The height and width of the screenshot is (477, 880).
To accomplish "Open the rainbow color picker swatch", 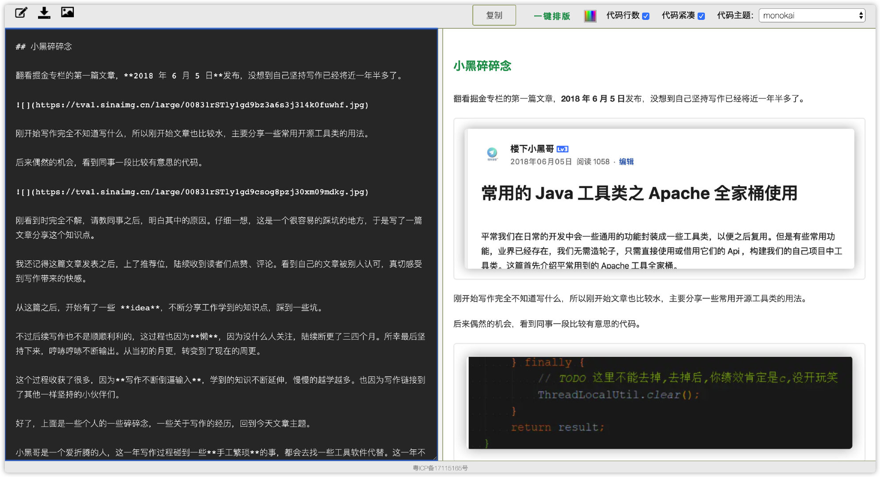I will [590, 16].
